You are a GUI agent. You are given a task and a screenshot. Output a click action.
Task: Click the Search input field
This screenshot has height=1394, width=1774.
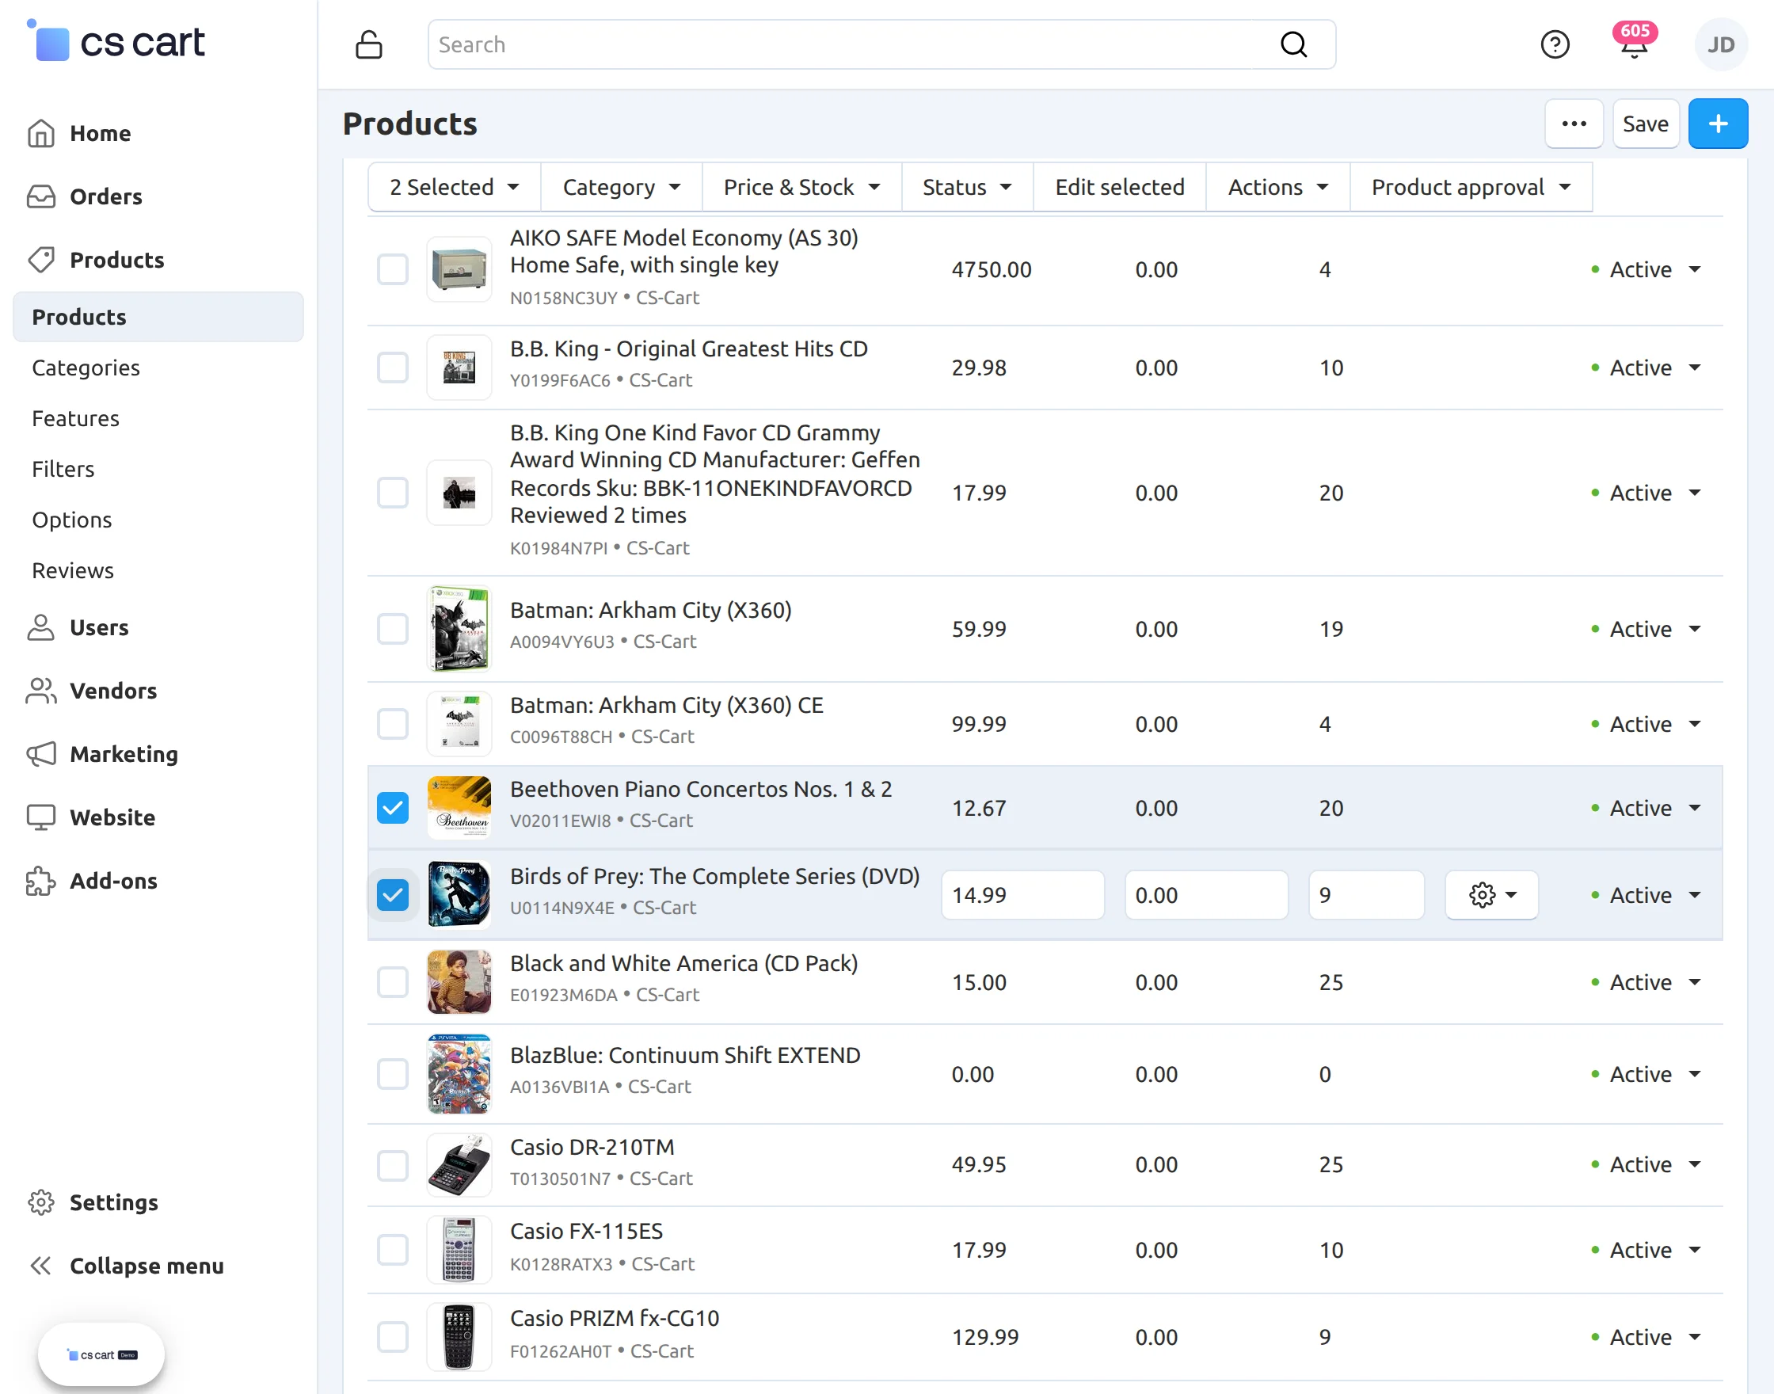click(x=881, y=44)
